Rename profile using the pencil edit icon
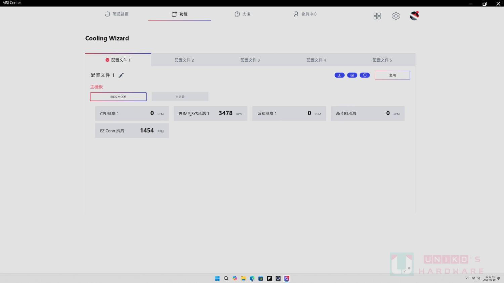The image size is (504, 283). tap(121, 75)
